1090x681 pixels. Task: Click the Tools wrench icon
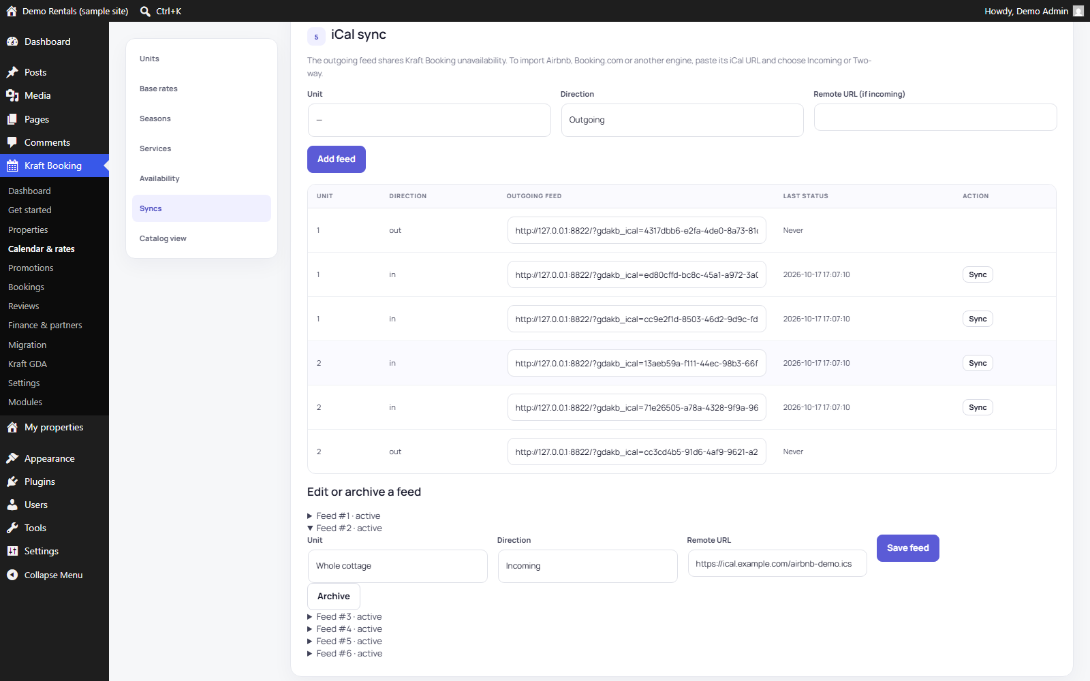pos(12,528)
